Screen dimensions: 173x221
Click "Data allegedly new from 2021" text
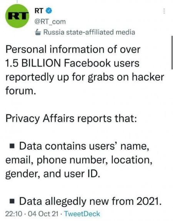click(x=90, y=202)
